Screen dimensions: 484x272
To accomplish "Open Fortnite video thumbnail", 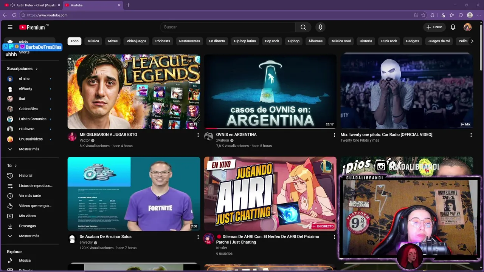I will 134,194.
